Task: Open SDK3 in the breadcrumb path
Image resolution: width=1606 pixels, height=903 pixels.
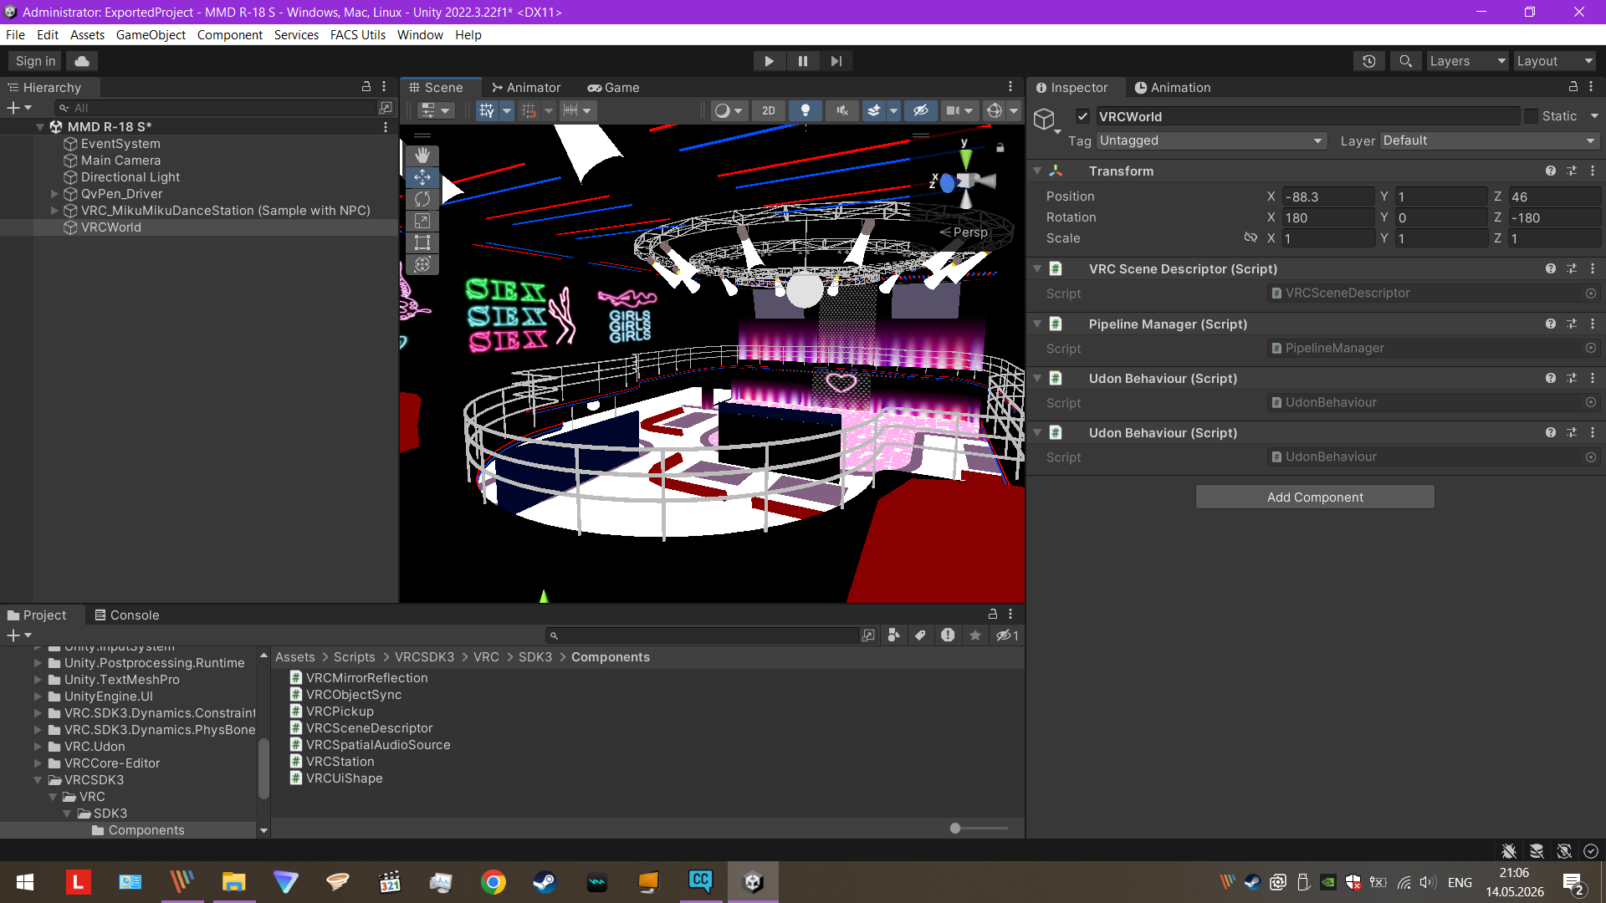Action: [x=535, y=657]
